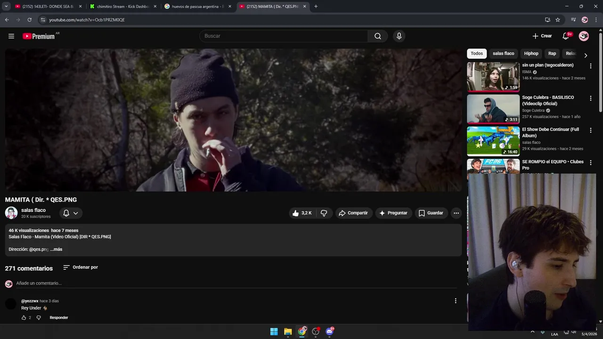Viewport: 603px width, 339px height.
Task: Open salas flaco channel avatar
Action: (x=11, y=213)
